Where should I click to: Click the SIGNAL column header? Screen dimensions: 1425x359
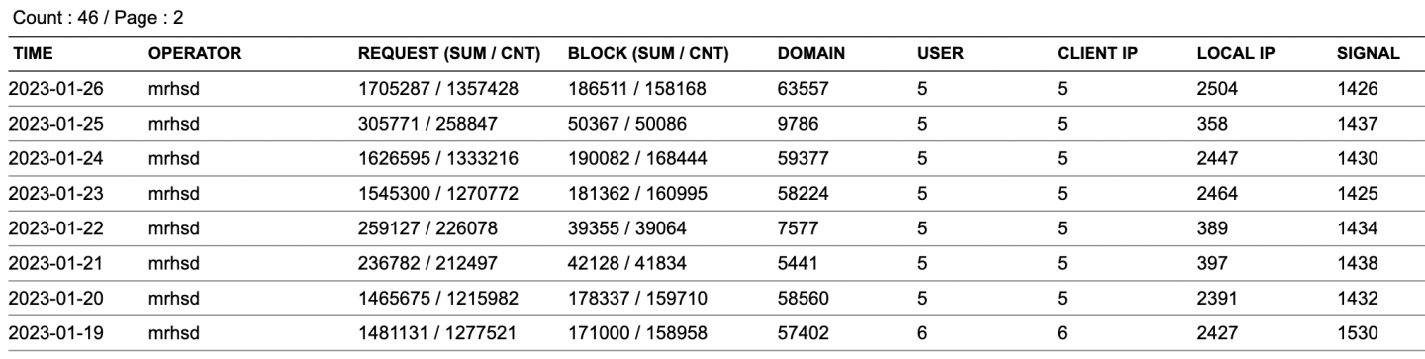1368,56
